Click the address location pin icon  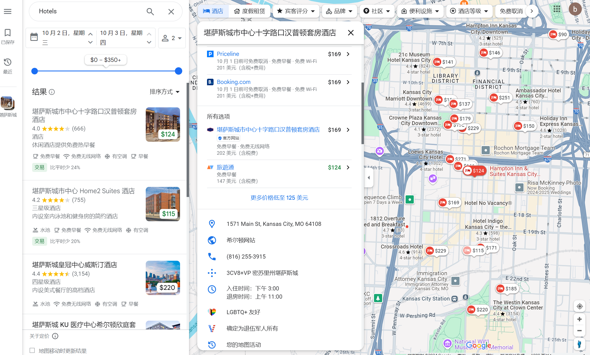[x=212, y=224]
